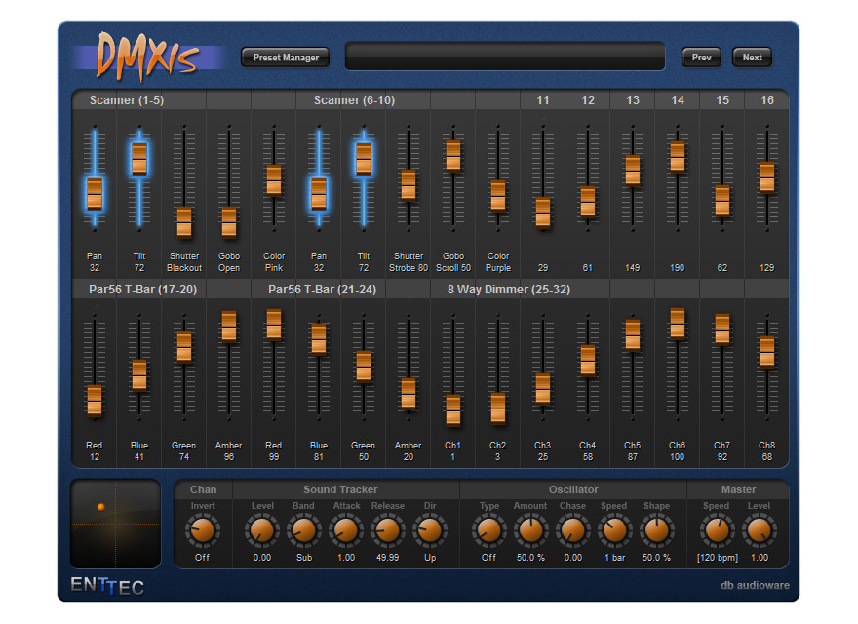
Task: Click the Oscillator Amount knob
Action: click(530, 530)
